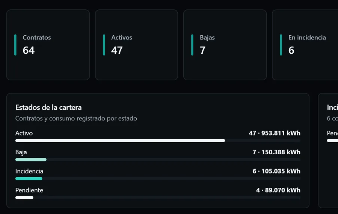This screenshot has height=214, width=338.
Task: Select the Pendiente row label
Action: [x=29, y=190]
